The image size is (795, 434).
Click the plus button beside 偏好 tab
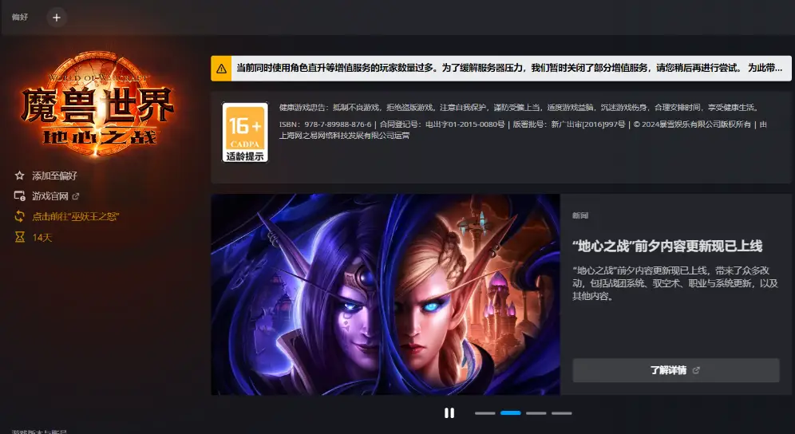57,18
